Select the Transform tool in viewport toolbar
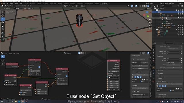Viewport: 184px width, 103px height. (x=3, y=29)
